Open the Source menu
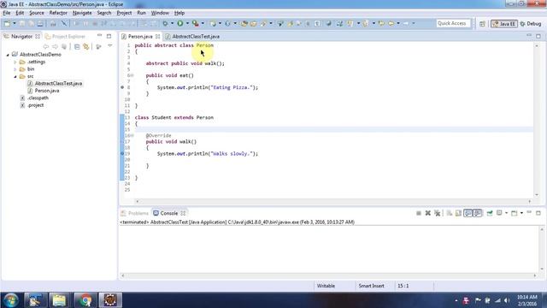The image size is (547, 308). (x=37, y=13)
